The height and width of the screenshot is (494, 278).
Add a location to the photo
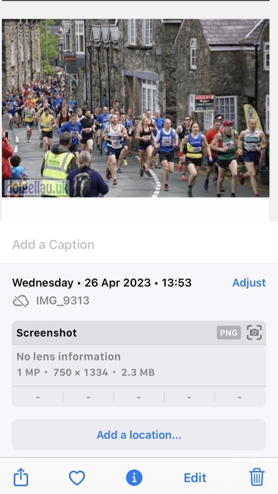139,435
